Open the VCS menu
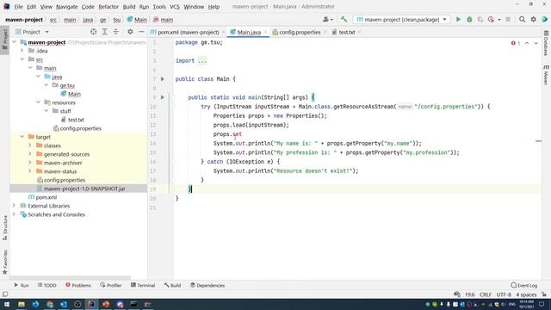The image size is (551, 310). pos(174,6)
